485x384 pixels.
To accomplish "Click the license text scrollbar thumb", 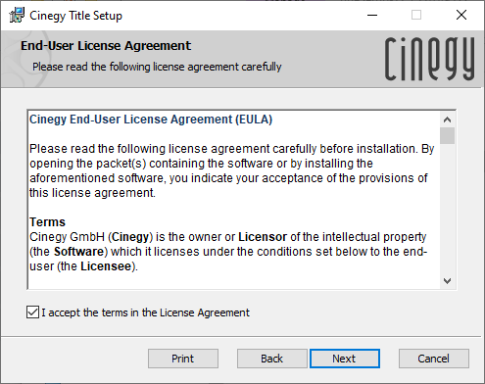I will [x=447, y=136].
